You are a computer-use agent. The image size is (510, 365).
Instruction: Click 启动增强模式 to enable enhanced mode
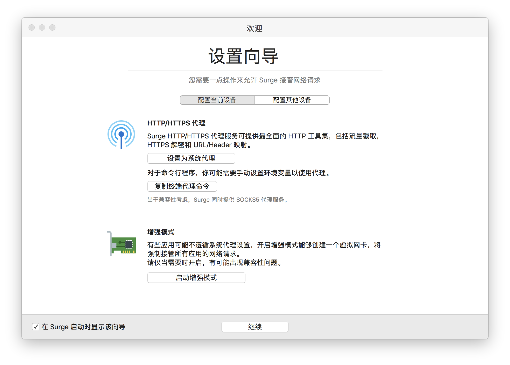point(196,278)
